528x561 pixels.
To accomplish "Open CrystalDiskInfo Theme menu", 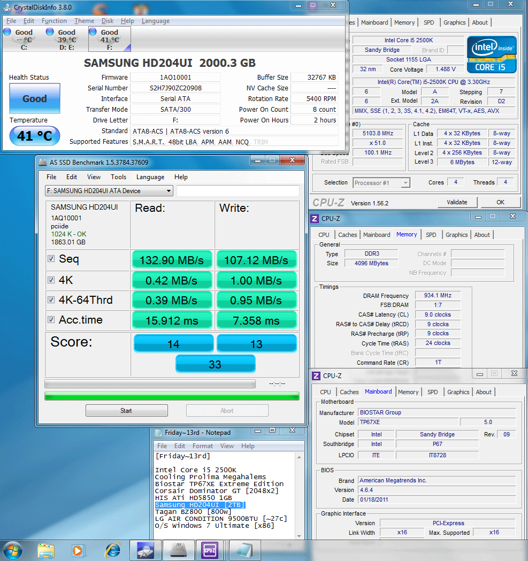I will pos(84,21).
